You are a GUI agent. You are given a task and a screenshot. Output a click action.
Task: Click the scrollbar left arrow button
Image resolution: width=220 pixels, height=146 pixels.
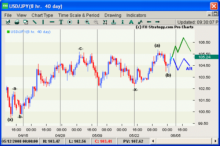pos(153,141)
